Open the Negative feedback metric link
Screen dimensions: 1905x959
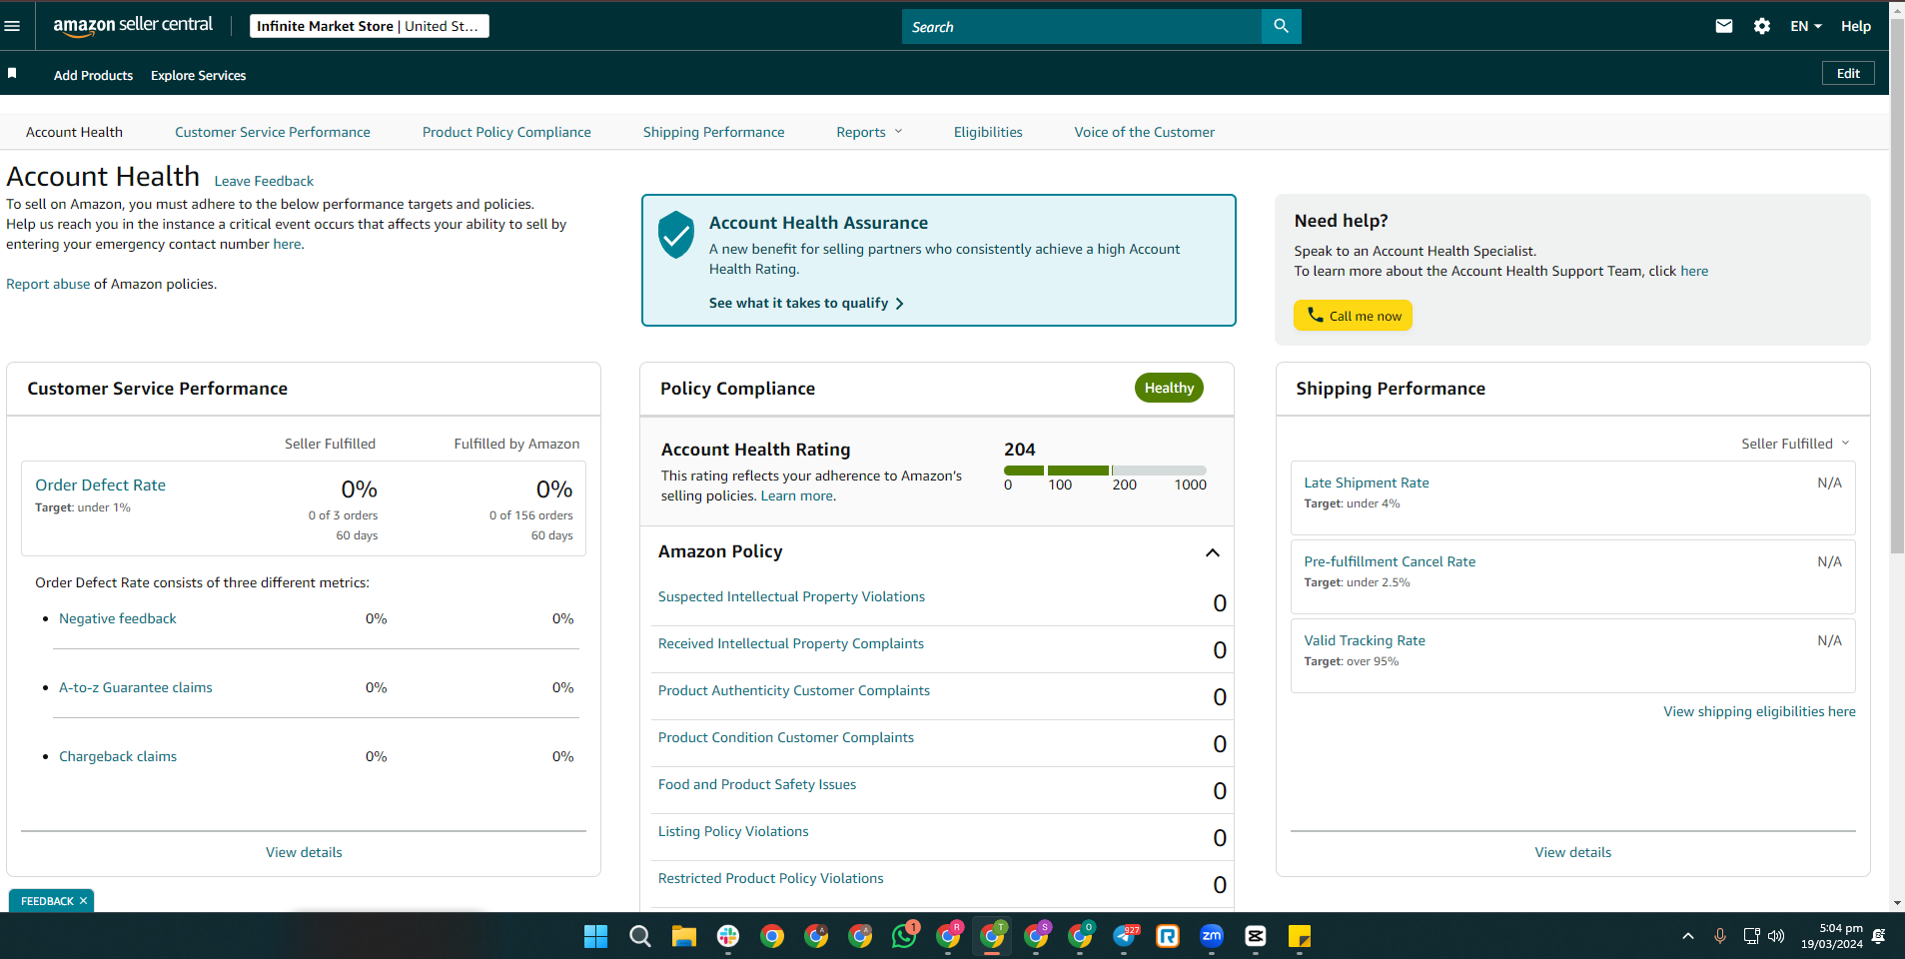(118, 618)
